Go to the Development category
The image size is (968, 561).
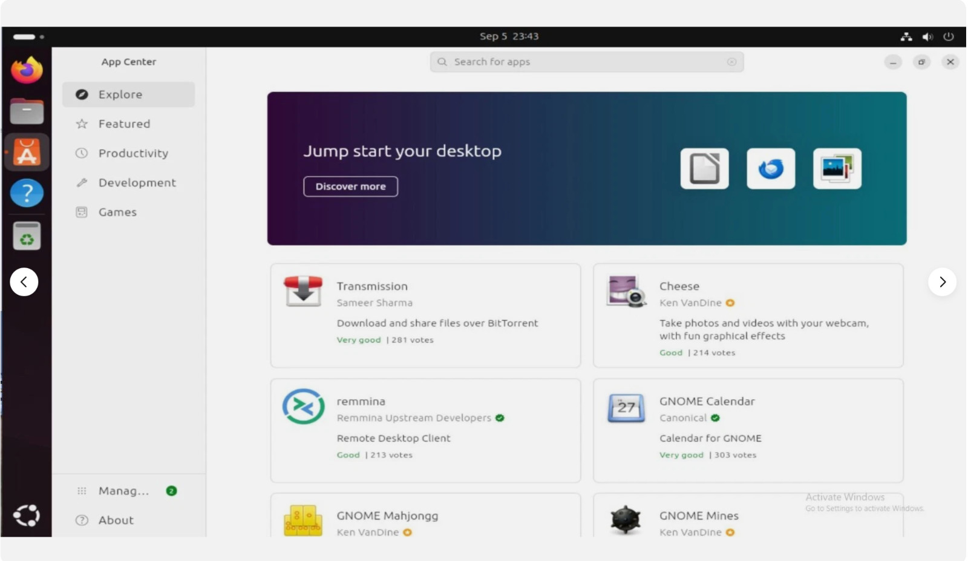[x=128, y=183]
